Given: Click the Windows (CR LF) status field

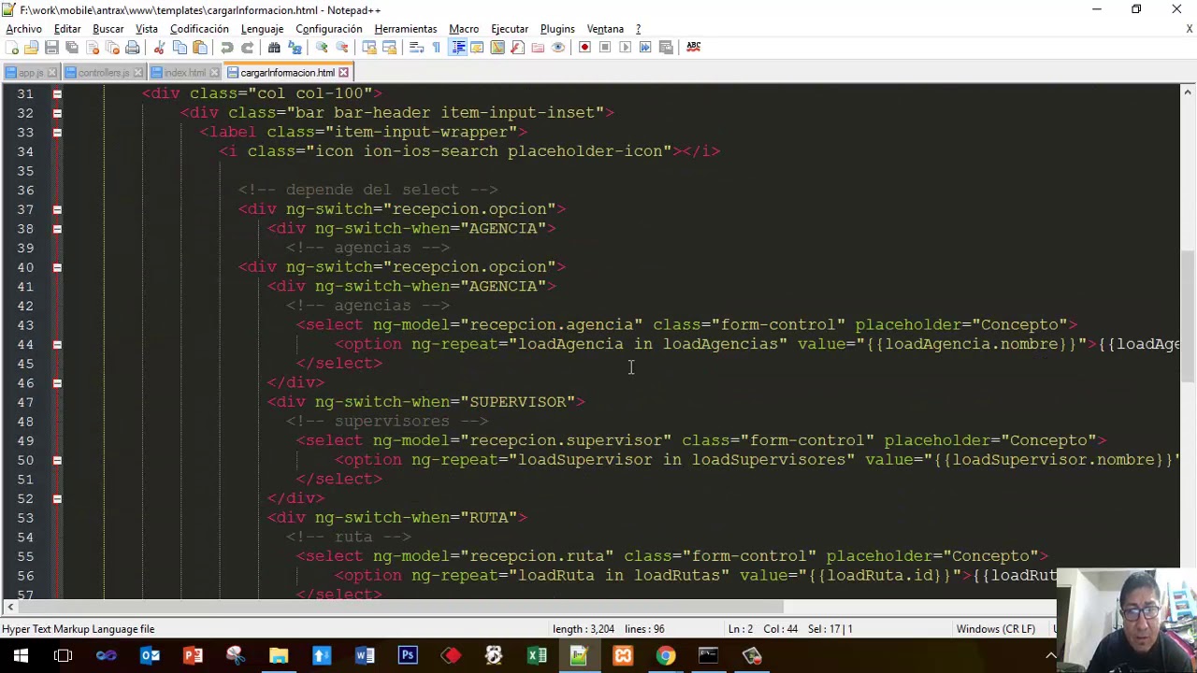Looking at the screenshot, I should pyautogui.click(x=995, y=629).
